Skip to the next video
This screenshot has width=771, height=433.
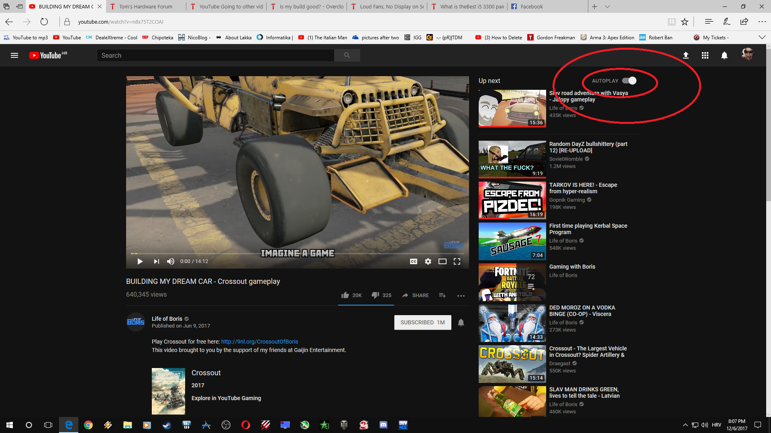pyautogui.click(x=157, y=261)
